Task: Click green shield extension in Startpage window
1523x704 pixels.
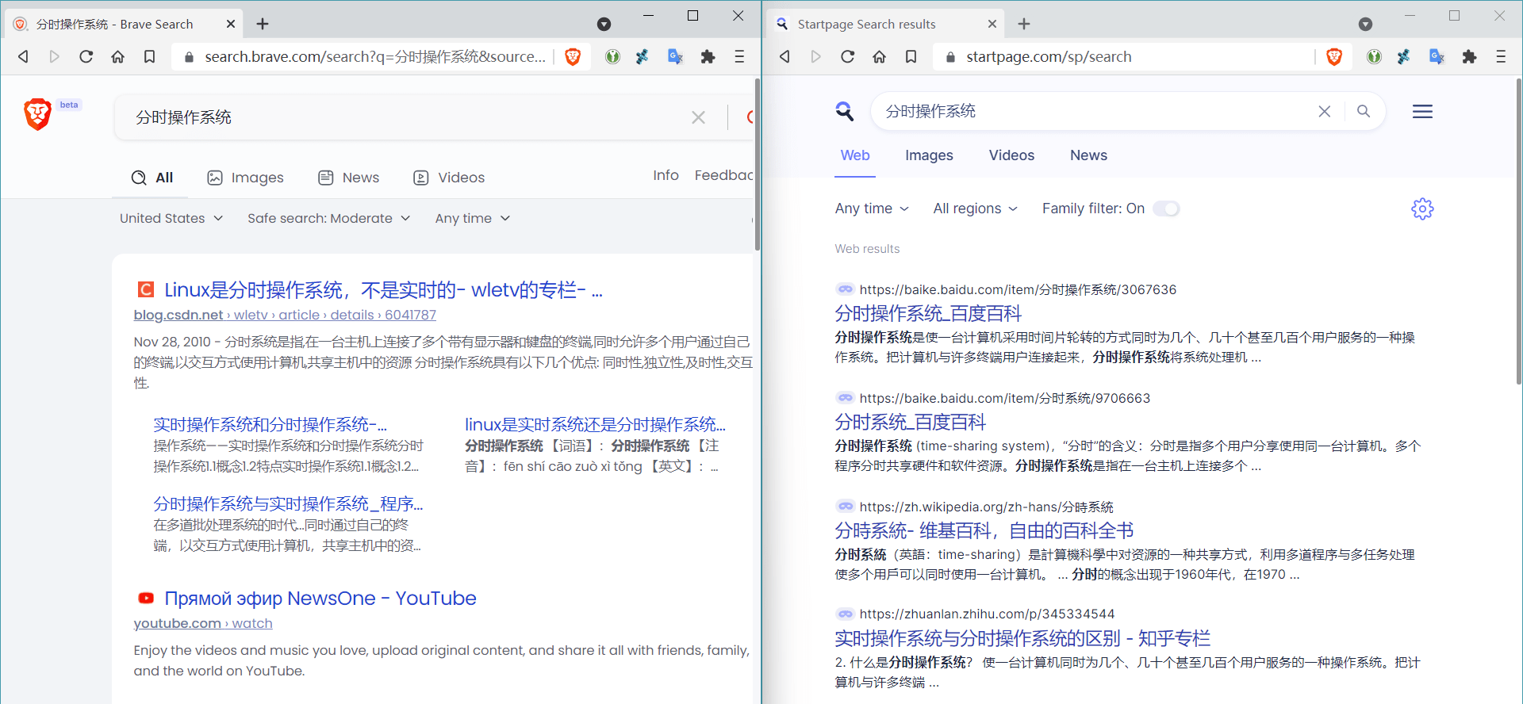Action: pyautogui.click(x=1374, y=56)
